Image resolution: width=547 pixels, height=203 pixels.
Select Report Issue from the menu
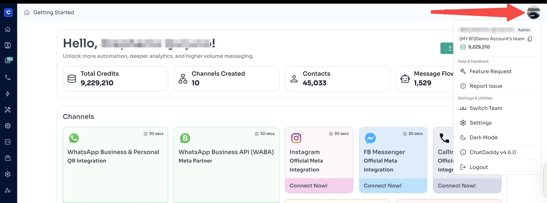coord(485,86)
